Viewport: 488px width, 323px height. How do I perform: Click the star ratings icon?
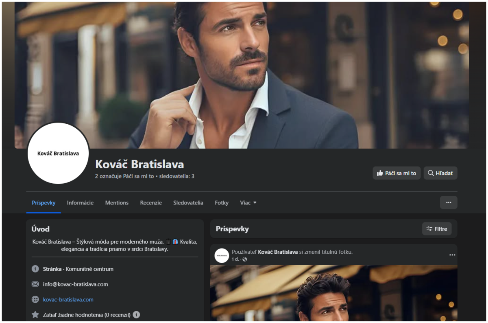point(35,315)
